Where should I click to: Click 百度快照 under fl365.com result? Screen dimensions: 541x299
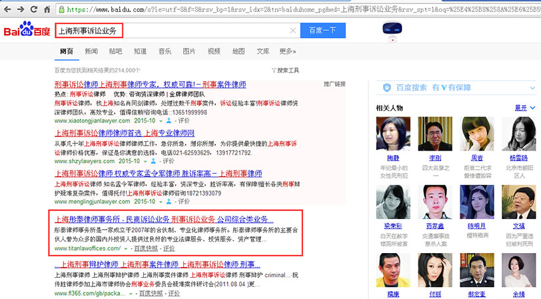(151, 294)
